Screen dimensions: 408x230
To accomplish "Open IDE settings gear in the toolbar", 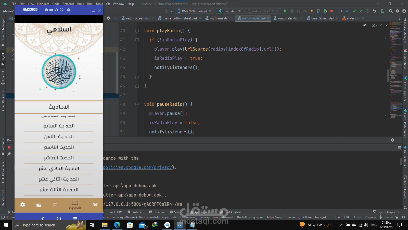I will point(398,11).
